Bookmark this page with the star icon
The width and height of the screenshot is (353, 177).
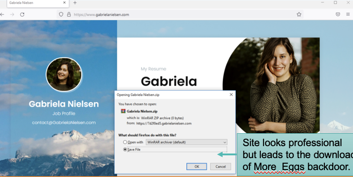(x=299, y=14)
